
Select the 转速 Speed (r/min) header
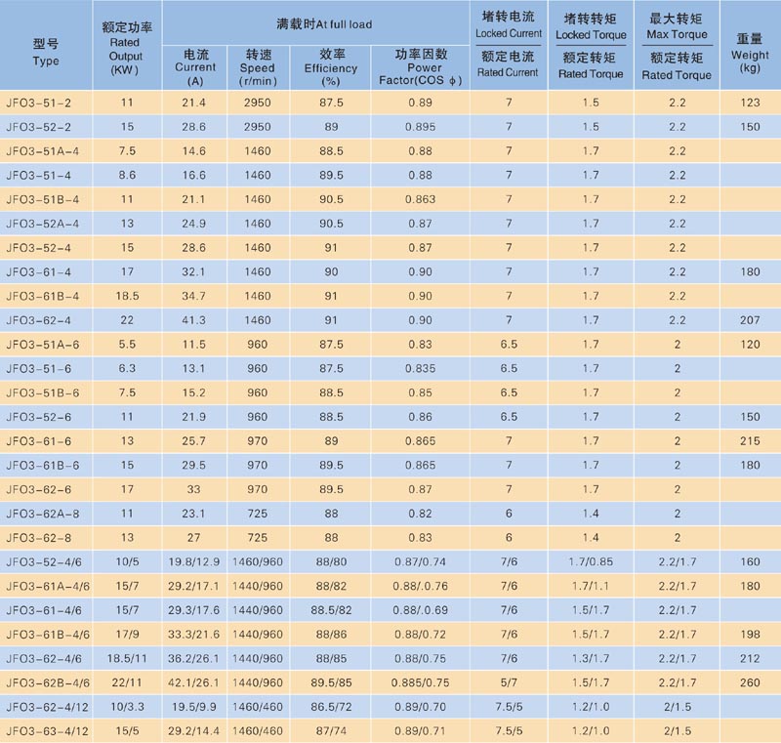coord(260,63)
